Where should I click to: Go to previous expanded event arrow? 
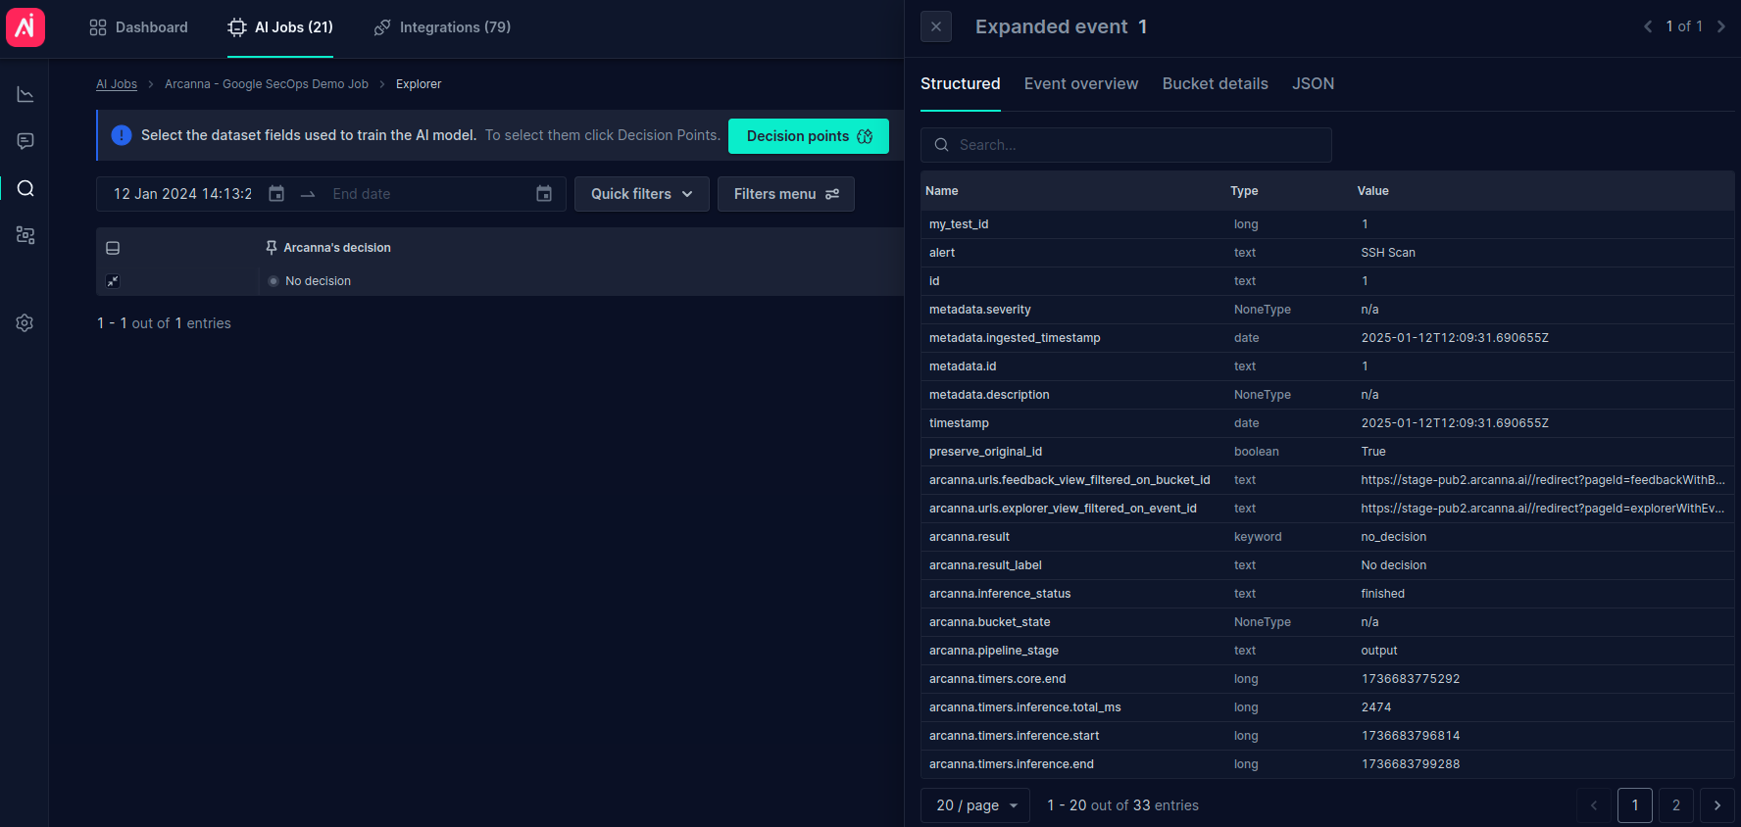click(1648, 26)
